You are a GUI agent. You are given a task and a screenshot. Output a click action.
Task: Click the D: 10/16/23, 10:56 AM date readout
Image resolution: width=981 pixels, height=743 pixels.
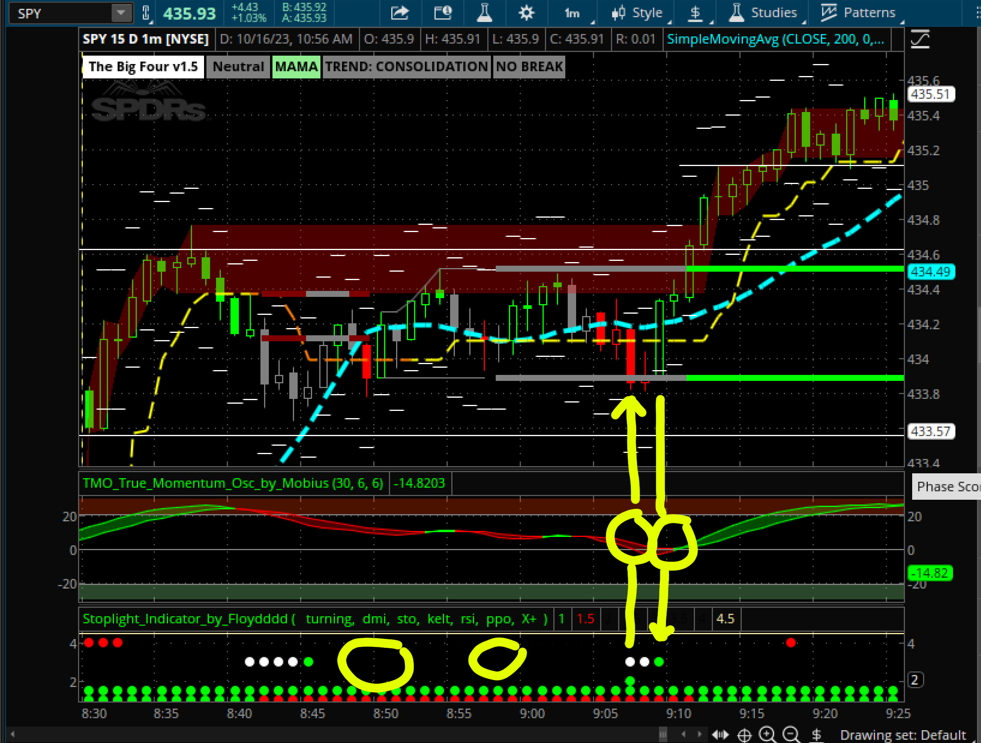286,39
